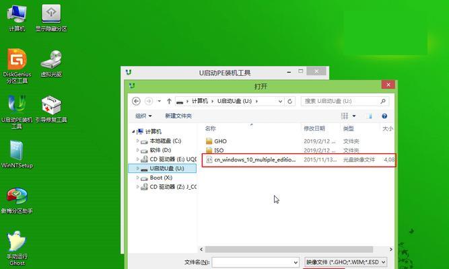Image resolution: width=449 pixels, height=269 pixels.
Task: Open the 计算机 desktop icon
Action: point(17,17)
